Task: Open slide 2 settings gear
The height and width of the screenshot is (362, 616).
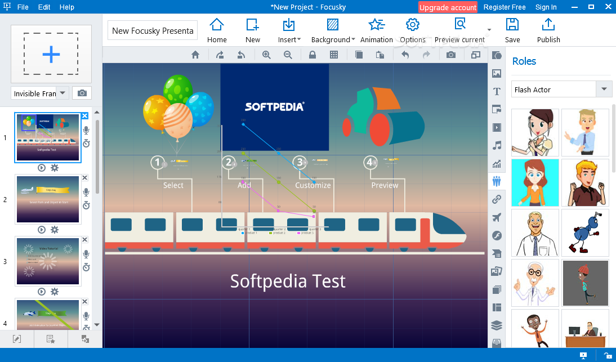Action: point(55,230)
